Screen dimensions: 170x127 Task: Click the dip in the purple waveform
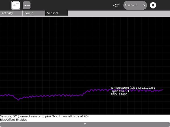coord(19,99)
